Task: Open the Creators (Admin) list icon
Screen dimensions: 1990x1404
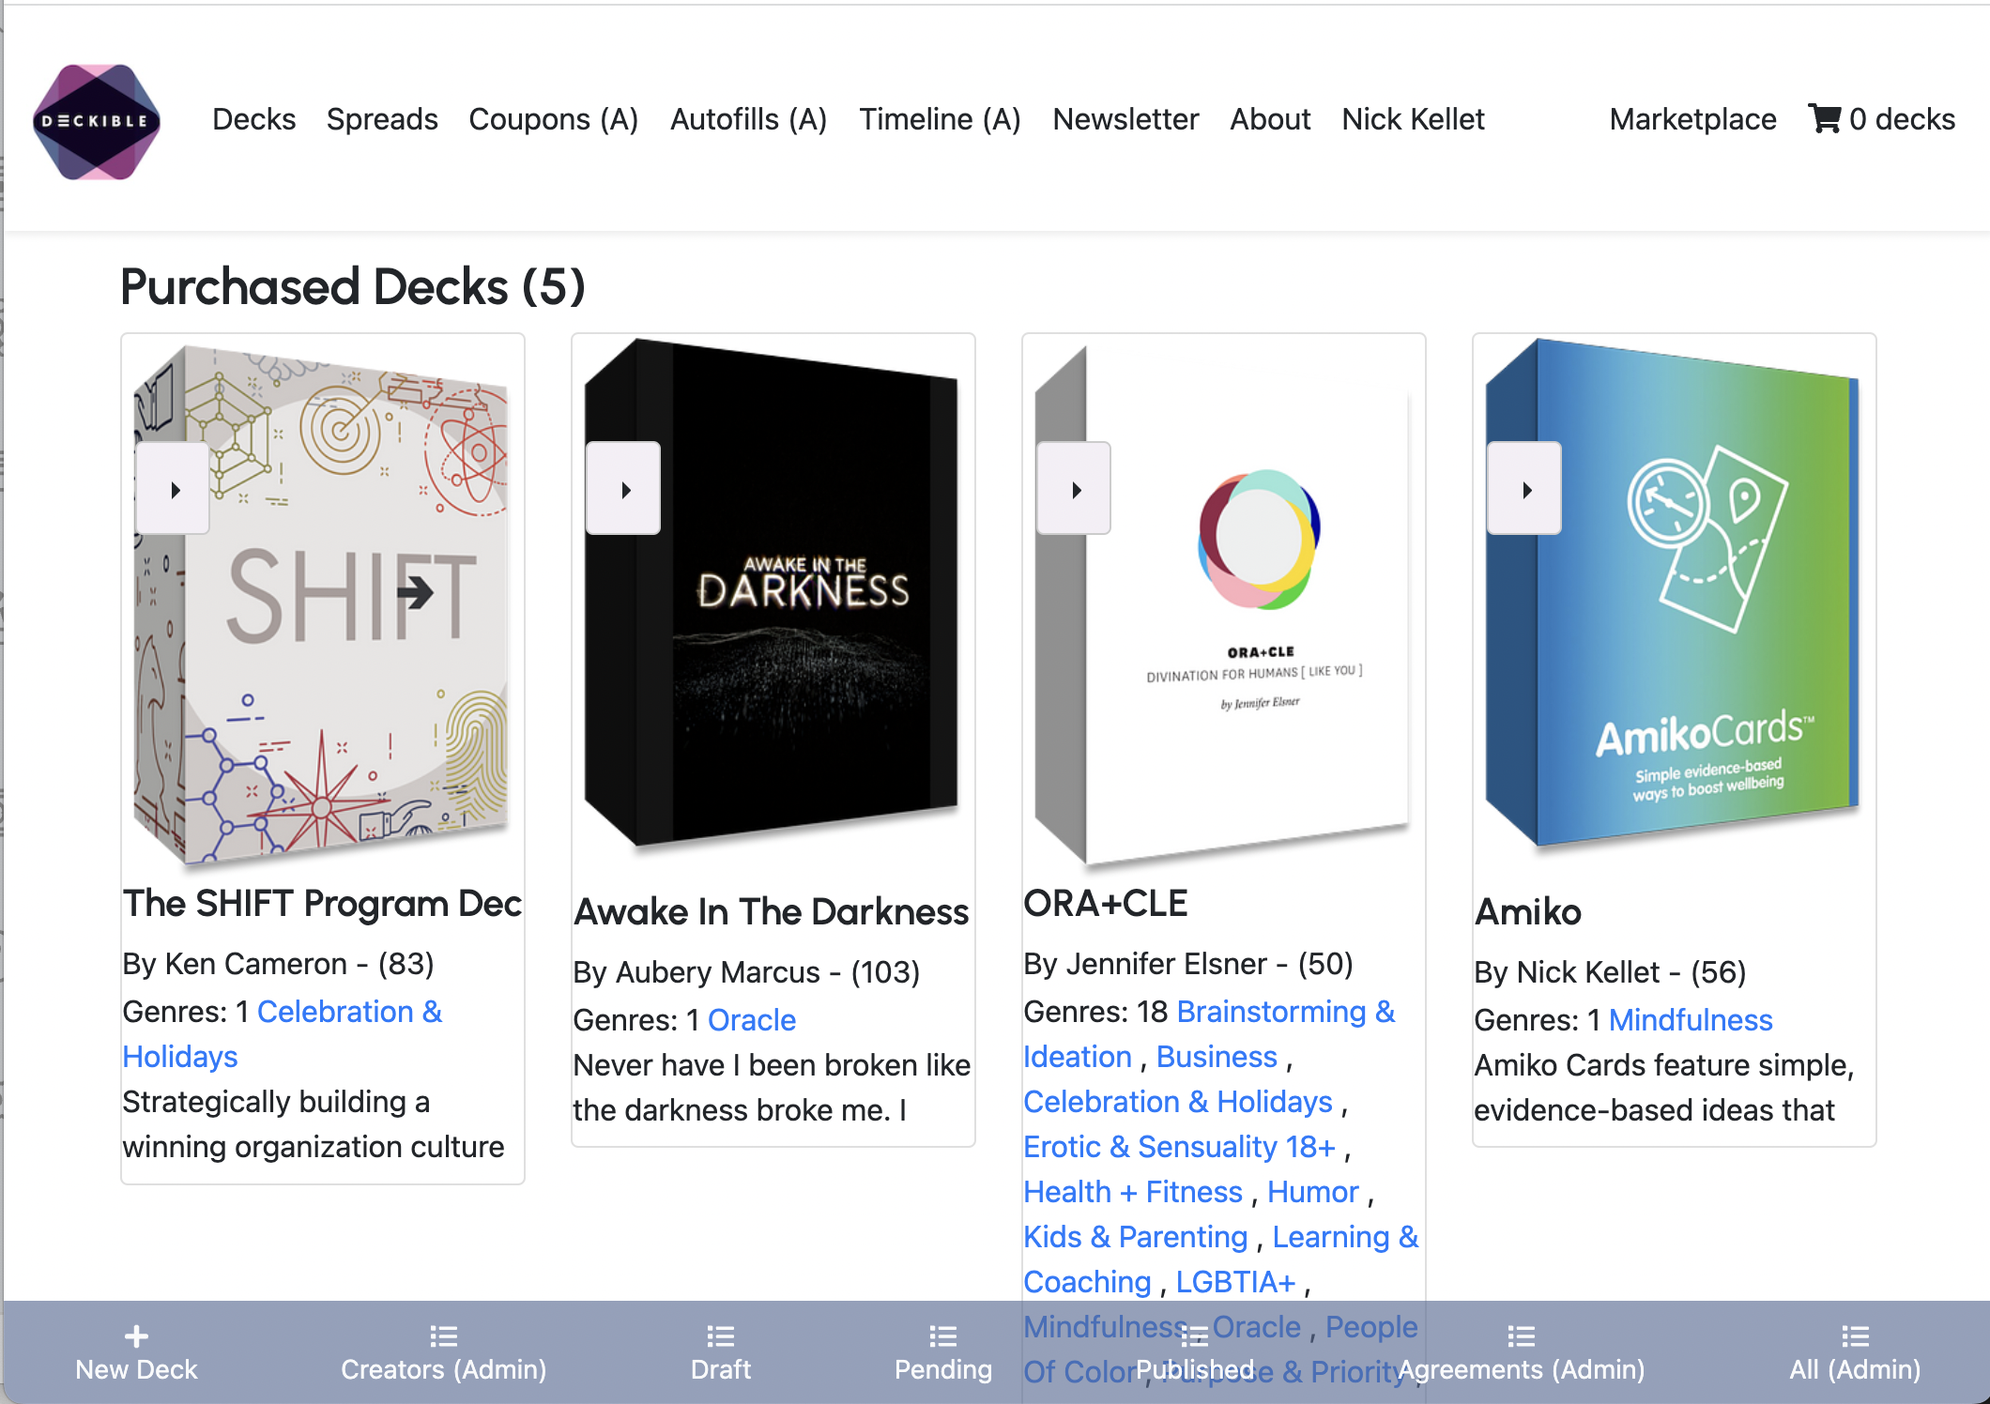Action: (443, 1335)
